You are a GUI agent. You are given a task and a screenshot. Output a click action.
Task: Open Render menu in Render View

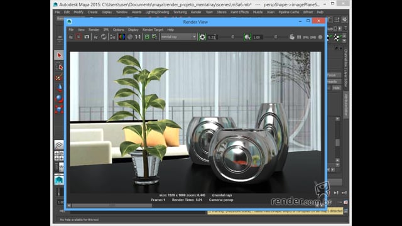94,30
